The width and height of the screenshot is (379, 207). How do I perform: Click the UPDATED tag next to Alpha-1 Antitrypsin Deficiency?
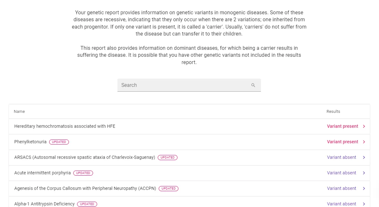point(87,204)
